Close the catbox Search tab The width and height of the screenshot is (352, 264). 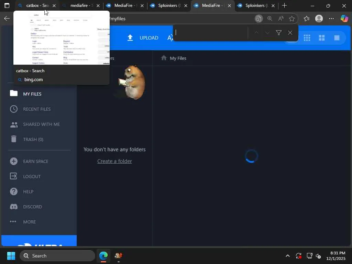coord(54,6)
